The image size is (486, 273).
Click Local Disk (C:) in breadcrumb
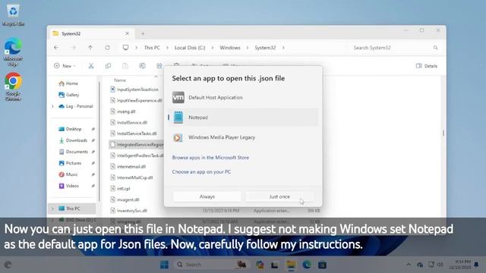coord(190,48)
